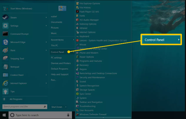Click Lenovo System Health and Diagnostics icon
The width and height of the screenshot is (186, 119).
[77, 40]
